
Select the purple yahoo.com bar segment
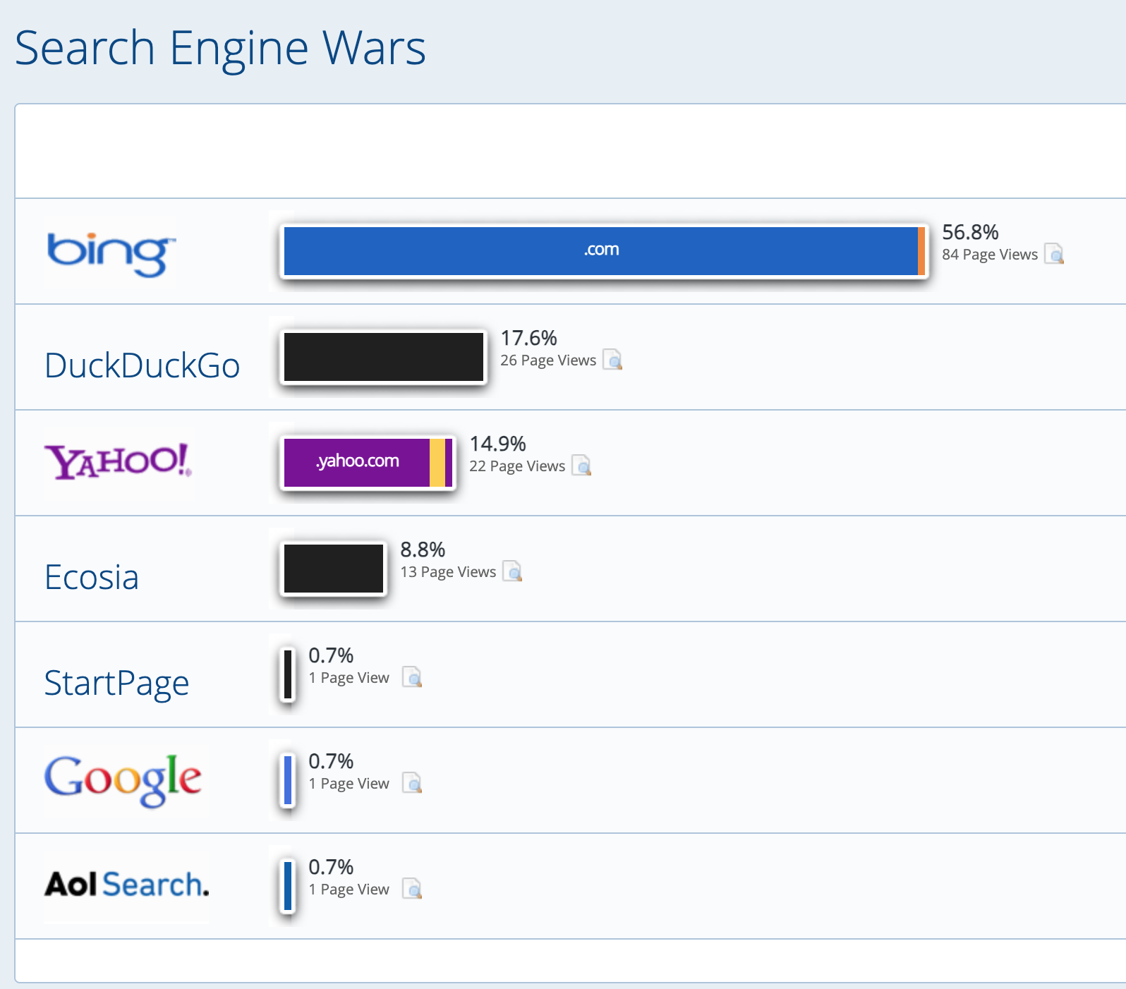coord(357,462)
